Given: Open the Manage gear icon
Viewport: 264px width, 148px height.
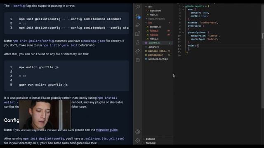Looking at the screenshot, I should (x=138, y=141).
